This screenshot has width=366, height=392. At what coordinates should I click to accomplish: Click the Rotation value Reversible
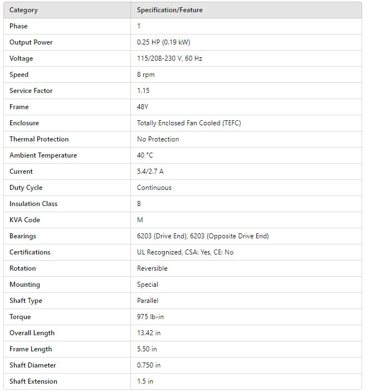(x=152, y=268)
